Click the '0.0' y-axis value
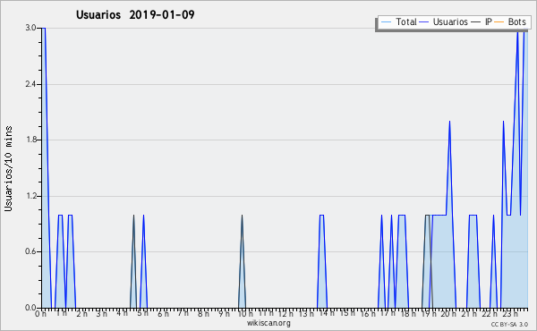Viewport: 537px width, 331px height. pos(30,308)
